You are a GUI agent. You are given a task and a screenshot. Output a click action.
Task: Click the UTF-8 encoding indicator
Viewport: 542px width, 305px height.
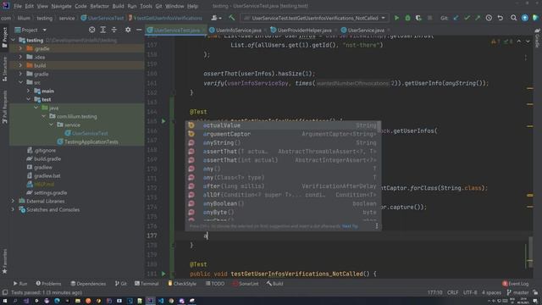tap(470, 292)
